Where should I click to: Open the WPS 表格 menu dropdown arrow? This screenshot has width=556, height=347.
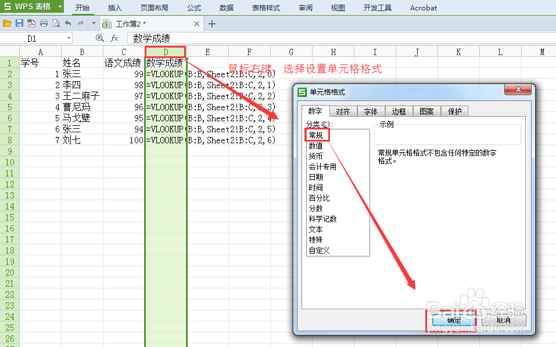coord(60,6)
